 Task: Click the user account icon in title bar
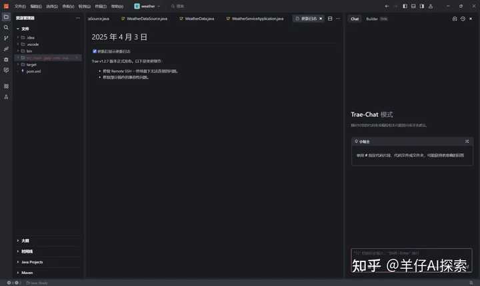tap(431, 6)
